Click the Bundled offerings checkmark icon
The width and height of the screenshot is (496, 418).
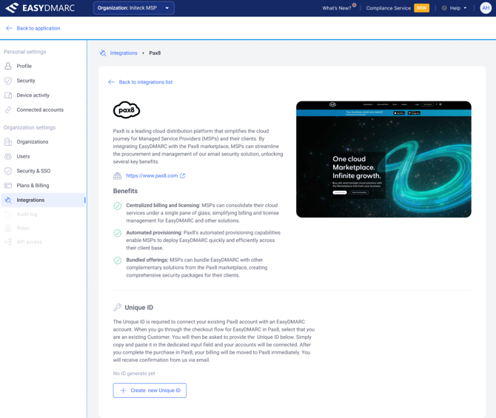tap(118, 260)
